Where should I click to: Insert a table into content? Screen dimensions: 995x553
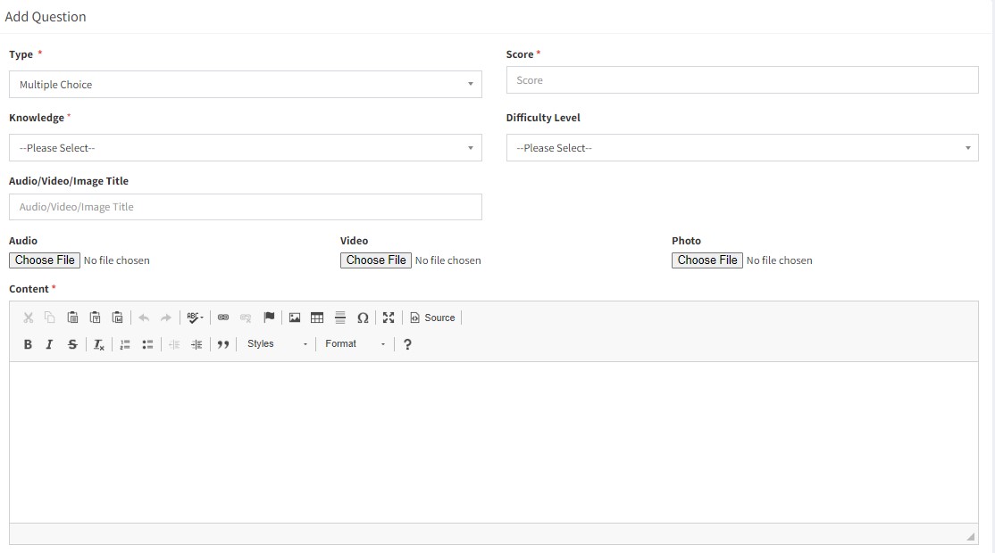pyautogui.click(x=317, y=318)
